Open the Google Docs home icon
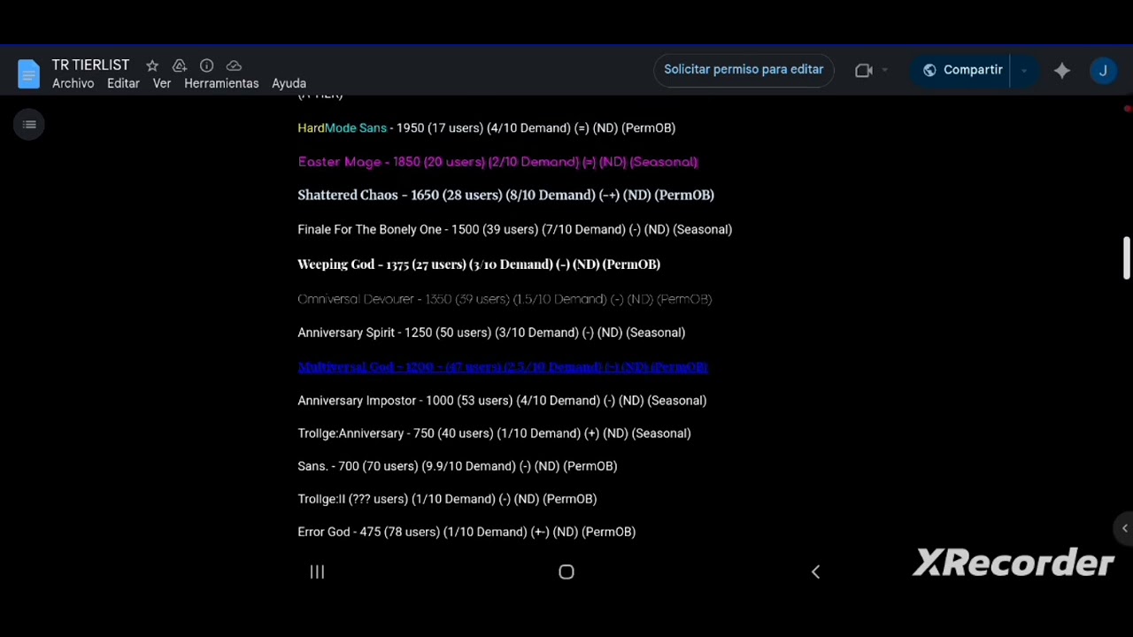The height and width of the screenshot is (637, 1133). 28,74
